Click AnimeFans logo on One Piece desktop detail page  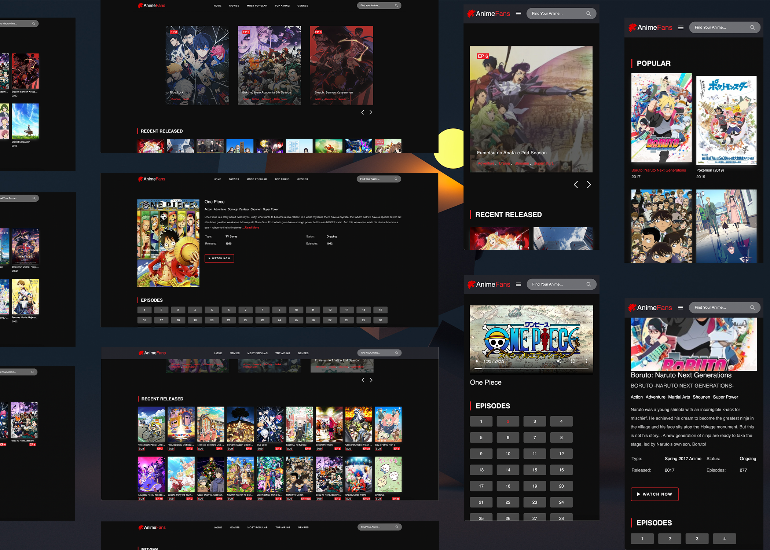tap(151, 179)
